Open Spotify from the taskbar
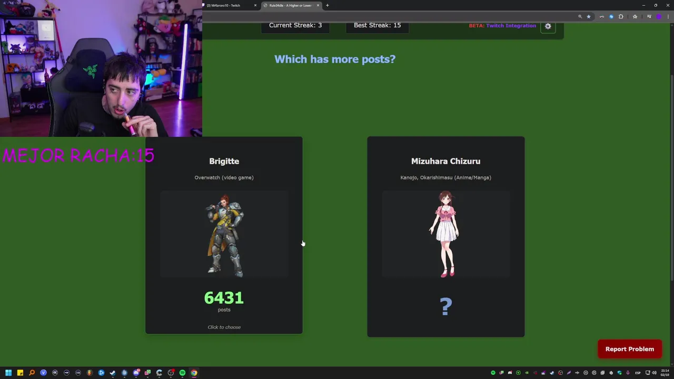 coord(182,373)
